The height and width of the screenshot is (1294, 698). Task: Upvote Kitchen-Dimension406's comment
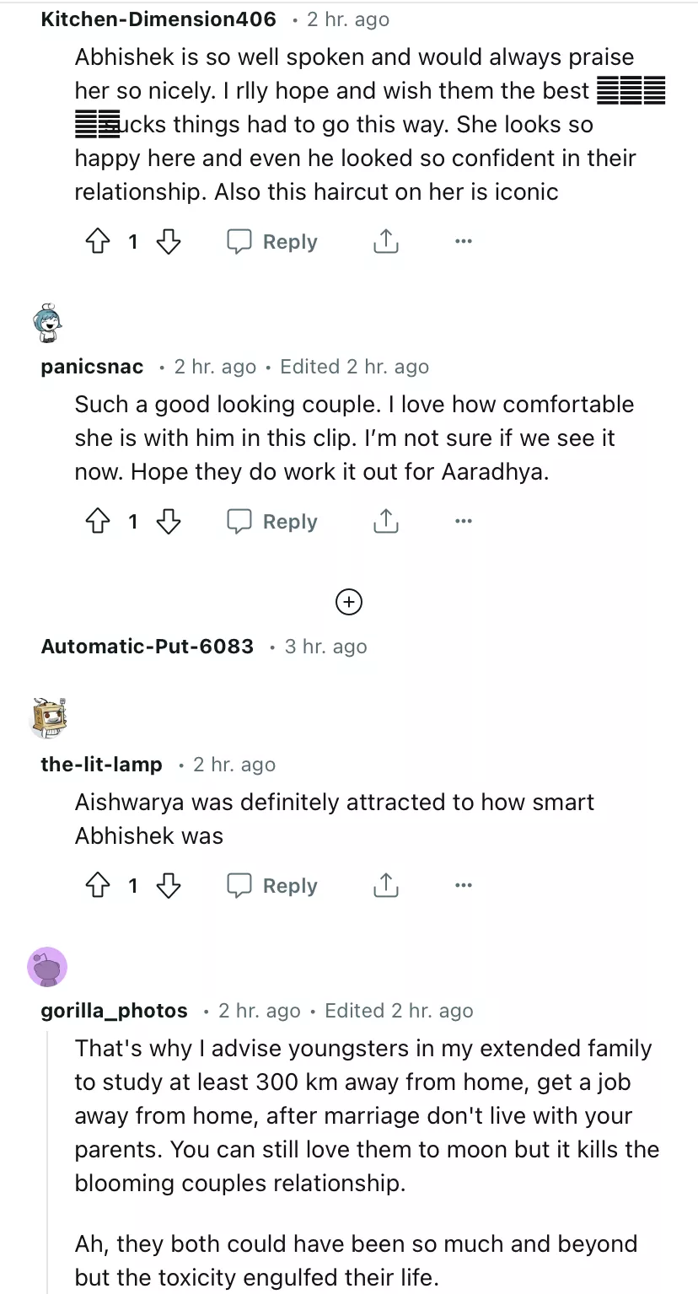tap(99, 242)
